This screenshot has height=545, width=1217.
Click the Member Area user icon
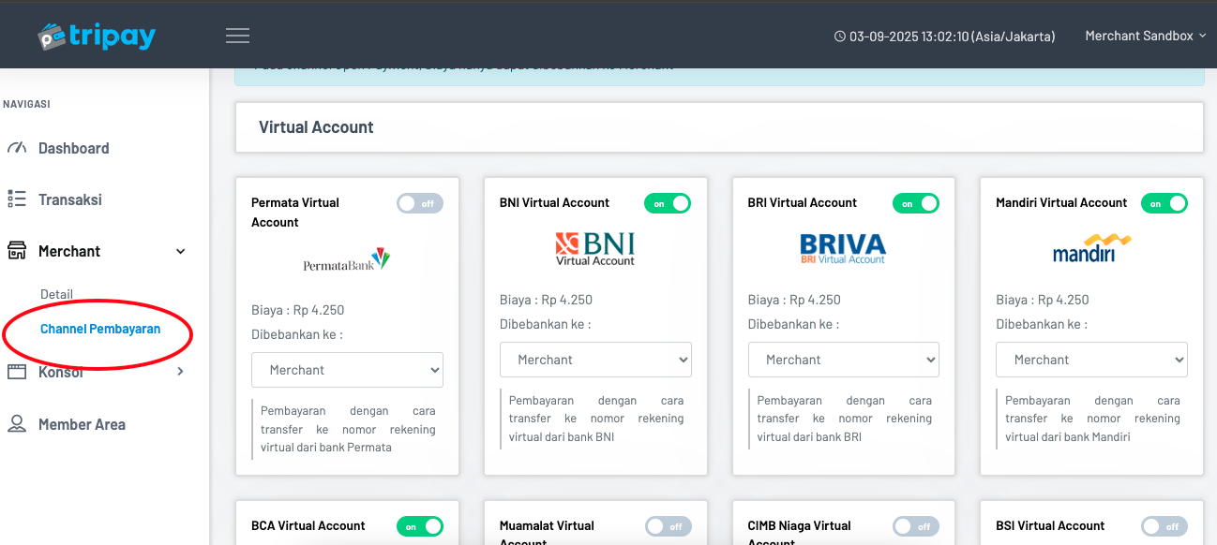17,424
